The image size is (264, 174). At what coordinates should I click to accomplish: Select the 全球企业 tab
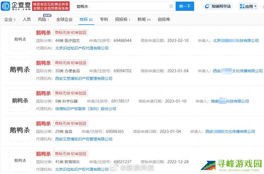(x=64, y=19)
